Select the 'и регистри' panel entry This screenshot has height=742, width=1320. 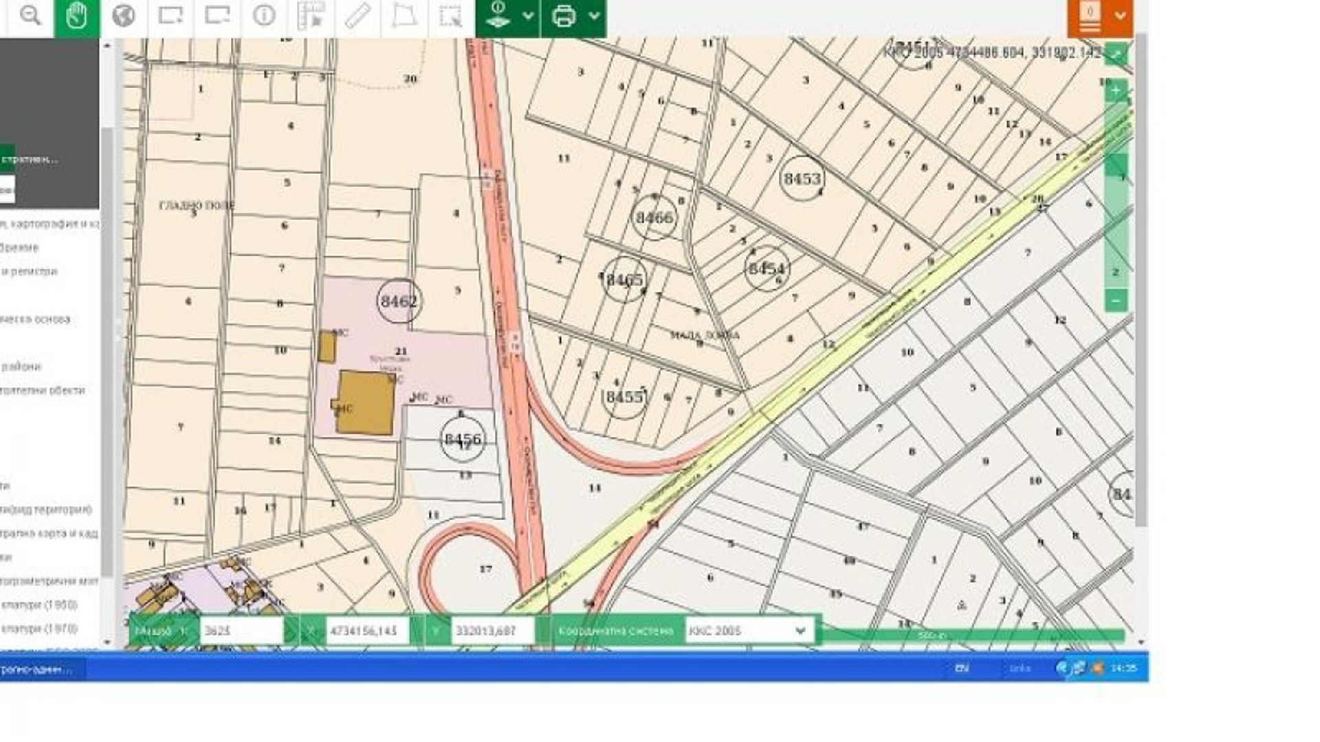(x=30, y=271)
